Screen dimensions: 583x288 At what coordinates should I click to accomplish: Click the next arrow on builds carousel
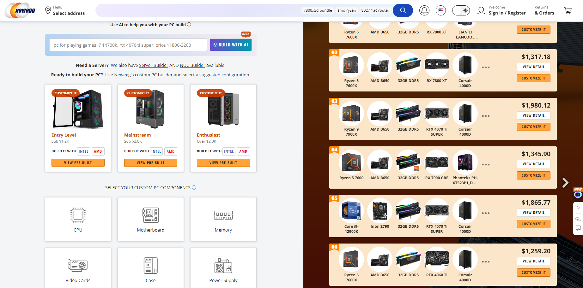click(x=565, y=183)
